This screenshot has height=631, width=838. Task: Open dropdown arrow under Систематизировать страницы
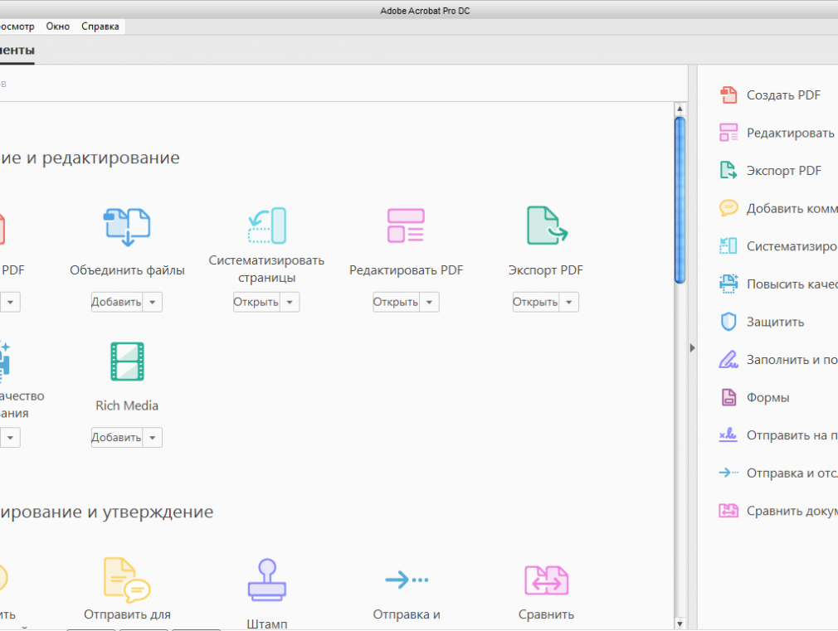coord(290,303)
